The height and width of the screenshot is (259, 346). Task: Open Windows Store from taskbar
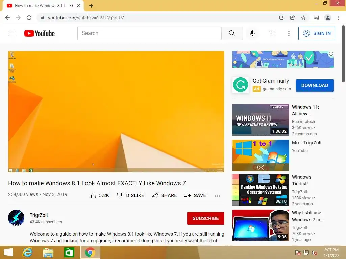pyautogui.click(x=69, y=252)
